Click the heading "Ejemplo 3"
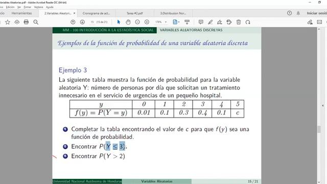327x184 pixels. tap(73, 70)
